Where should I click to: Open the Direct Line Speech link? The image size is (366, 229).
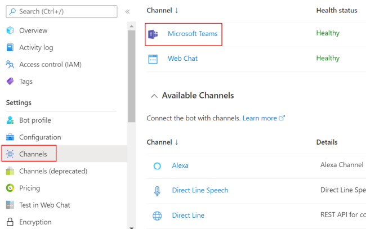200,190
